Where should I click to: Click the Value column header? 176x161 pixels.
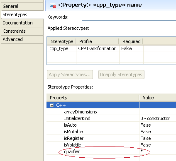pyautogui.click(x=158, y=98)
